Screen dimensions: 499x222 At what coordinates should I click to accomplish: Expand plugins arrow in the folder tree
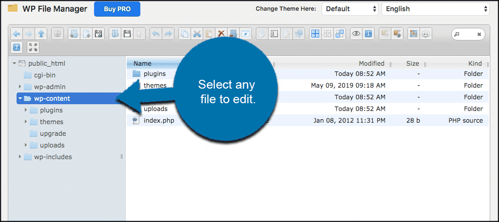(x=26, y=110)
